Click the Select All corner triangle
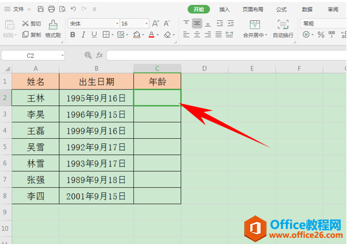The height and width of the screenshot is (246, 347). pyautogui.click(x=8, y=69)
